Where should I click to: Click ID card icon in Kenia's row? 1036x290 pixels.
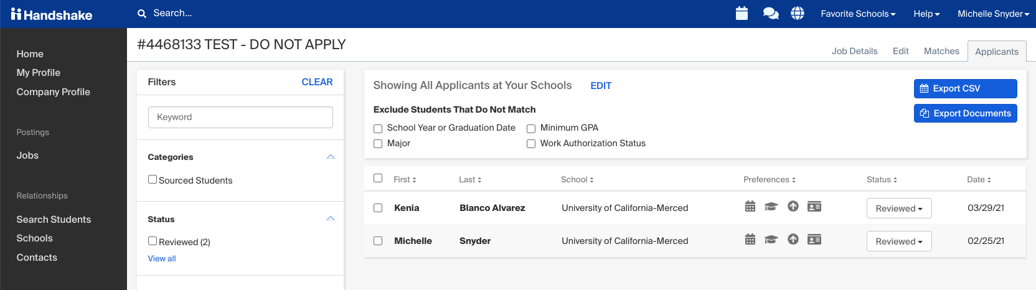point(814,206)
